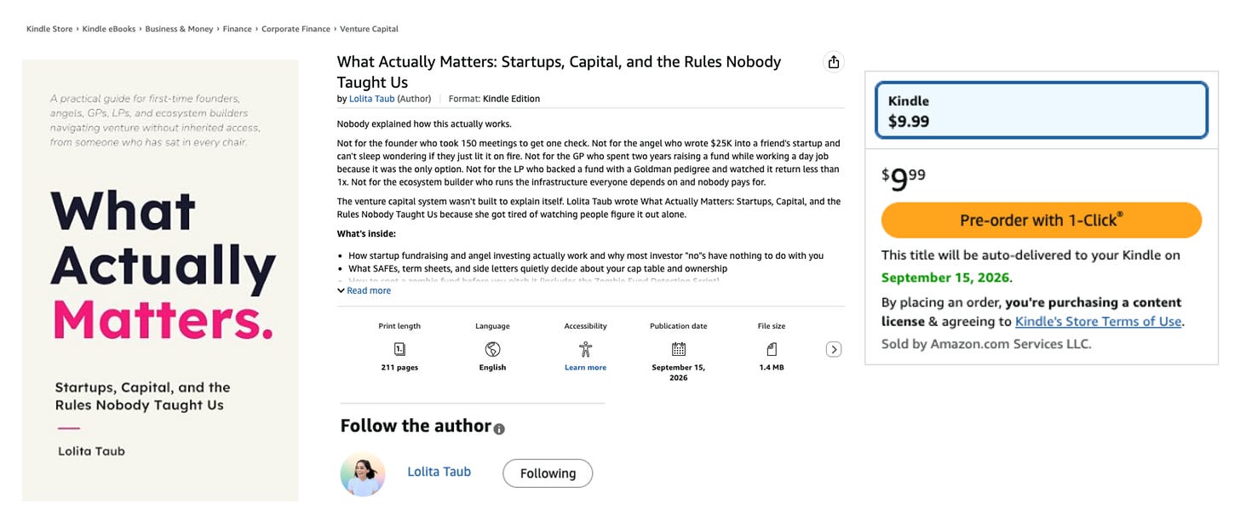Click the accessibility figure icon

(585, 349)
